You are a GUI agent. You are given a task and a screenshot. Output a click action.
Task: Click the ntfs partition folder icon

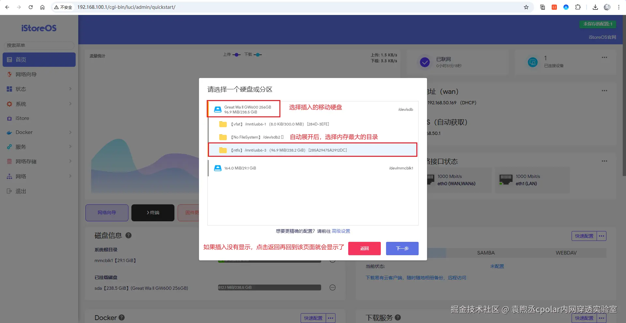click(x=223, y=150)
